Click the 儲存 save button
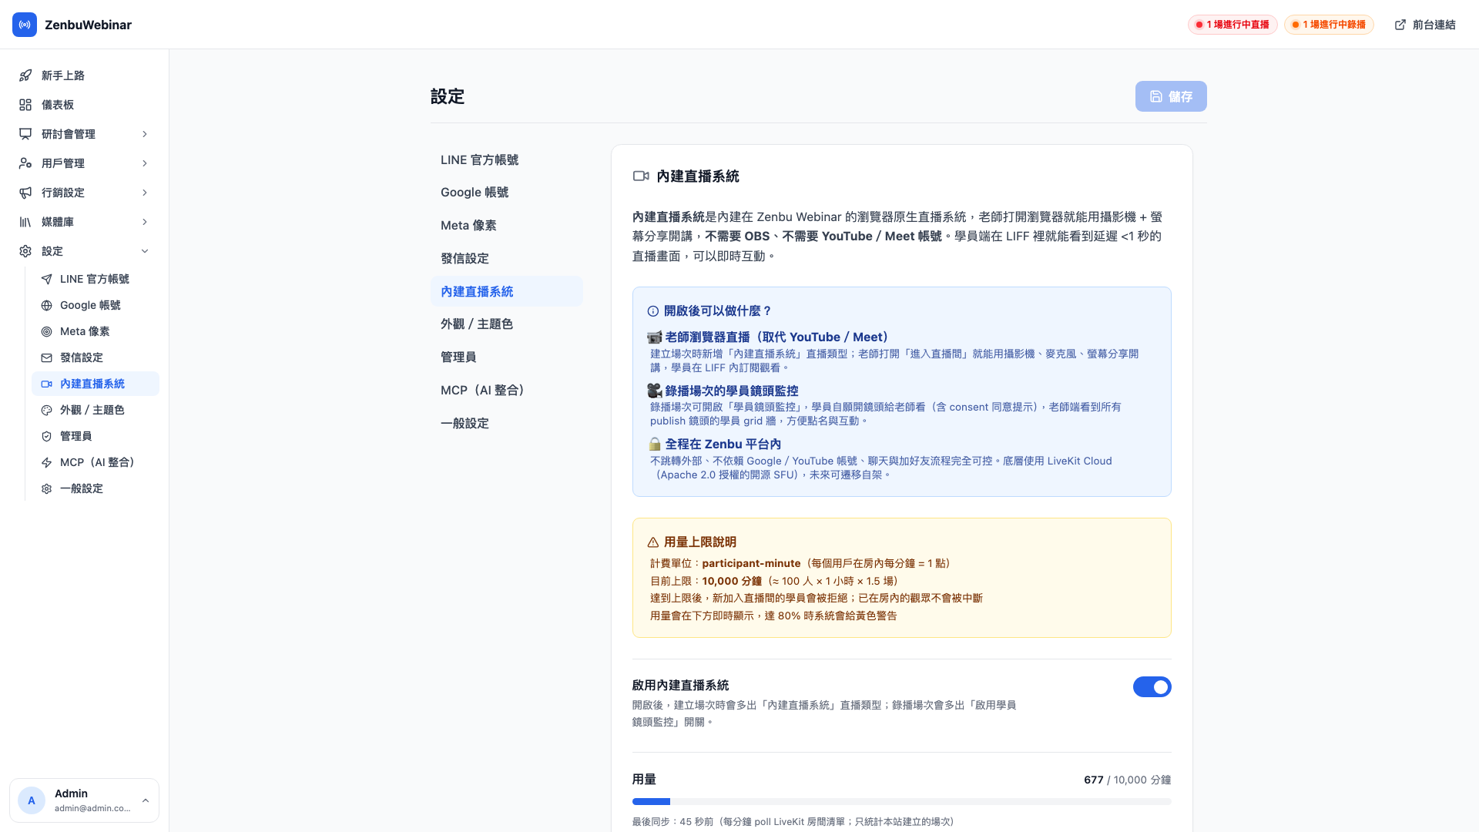Image resolution: width=1479 pixels, height=832 pixels. (x=1171, y=96)
